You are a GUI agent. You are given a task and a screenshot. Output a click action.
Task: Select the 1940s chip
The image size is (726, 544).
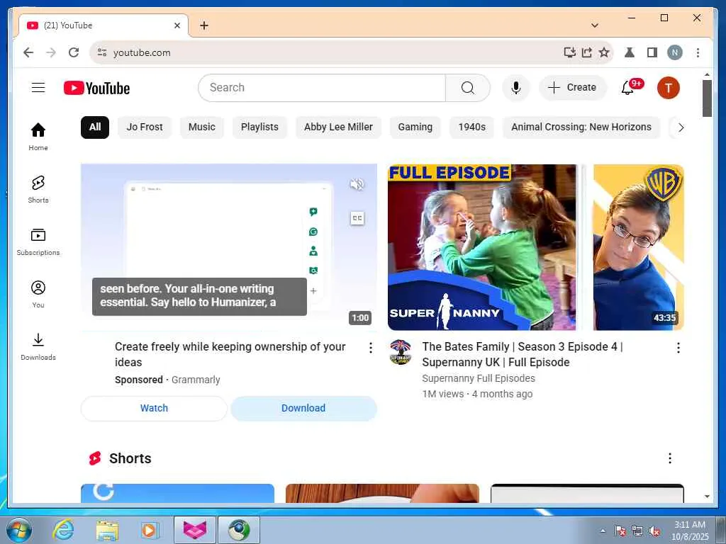click(x=471, y=127)
